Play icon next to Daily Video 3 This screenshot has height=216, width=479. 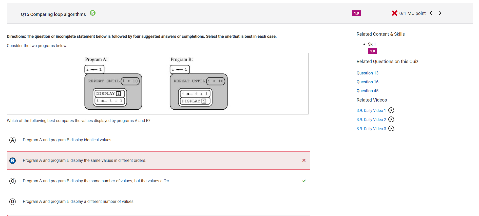391,129
